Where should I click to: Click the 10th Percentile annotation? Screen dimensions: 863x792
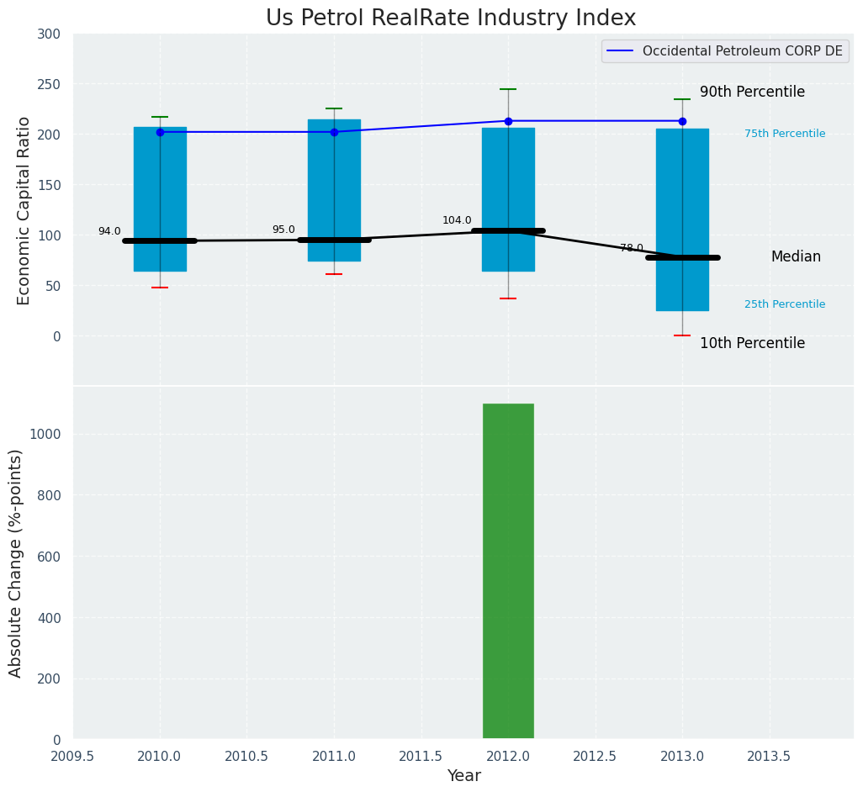pos(752,344)
